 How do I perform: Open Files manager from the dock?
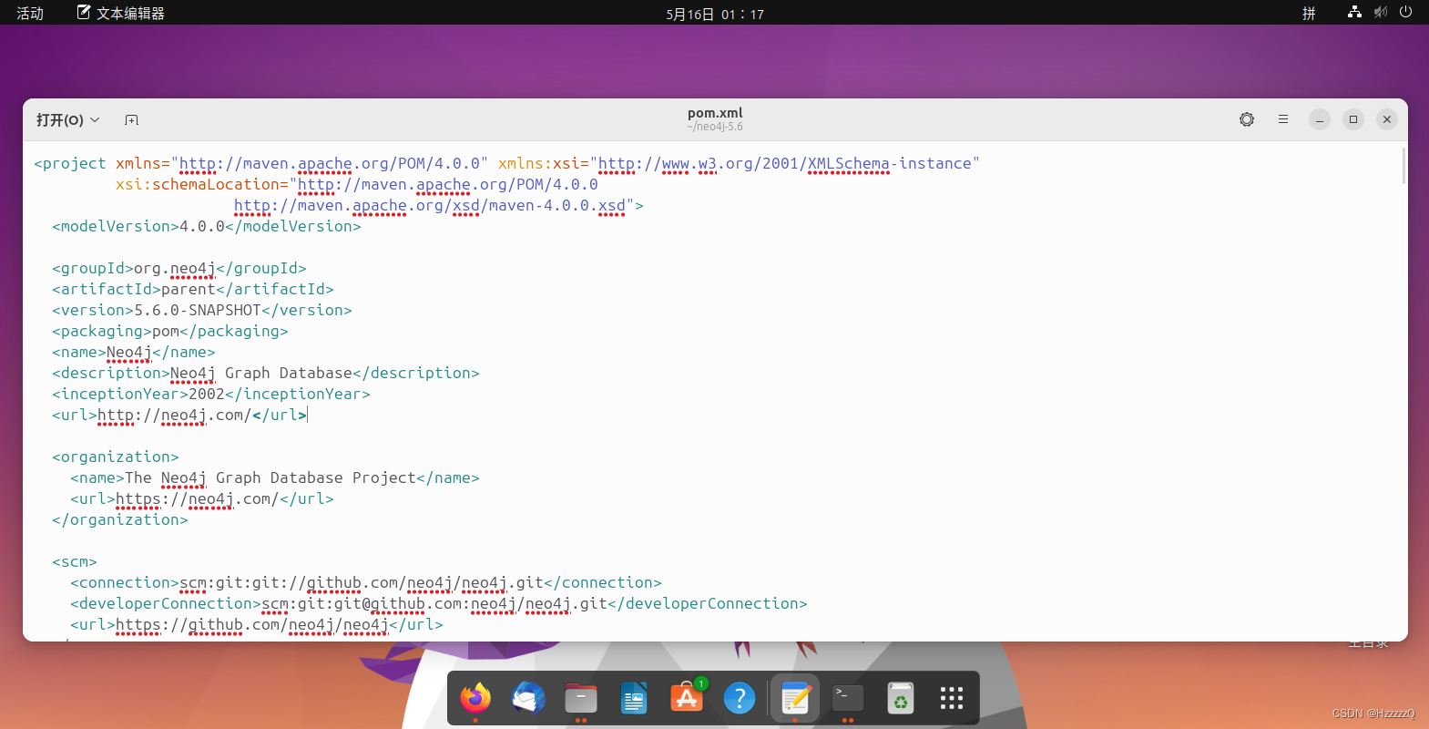pyautogui.click(x=581, y=699)
